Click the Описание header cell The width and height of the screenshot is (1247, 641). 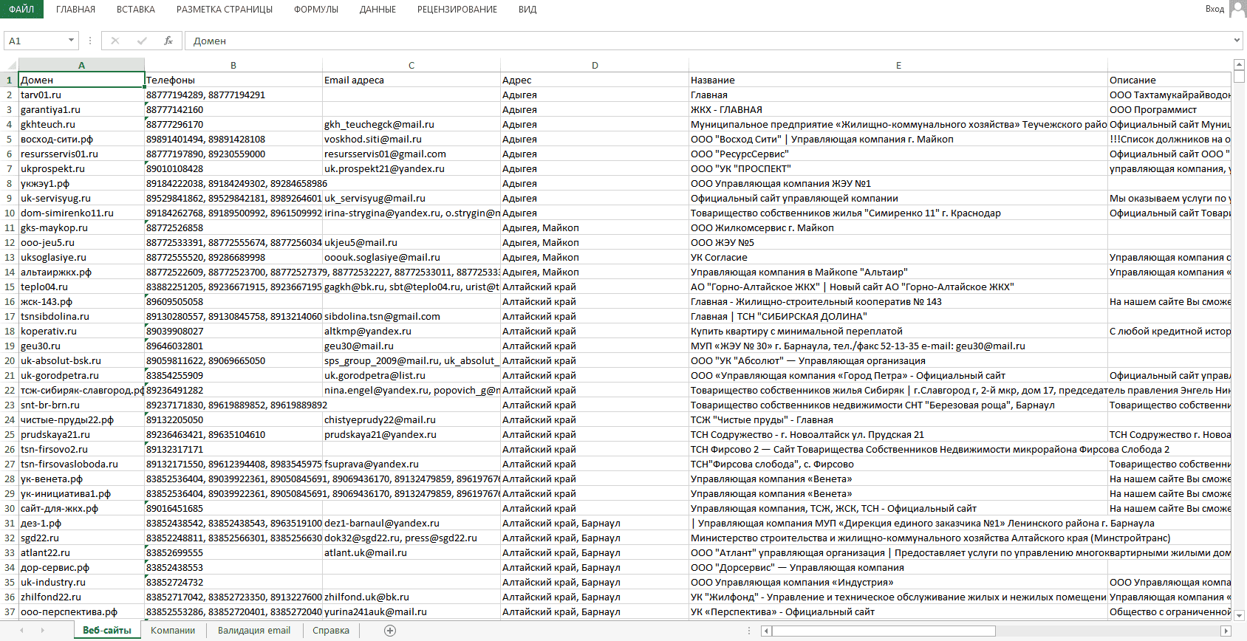point(1169,80)
